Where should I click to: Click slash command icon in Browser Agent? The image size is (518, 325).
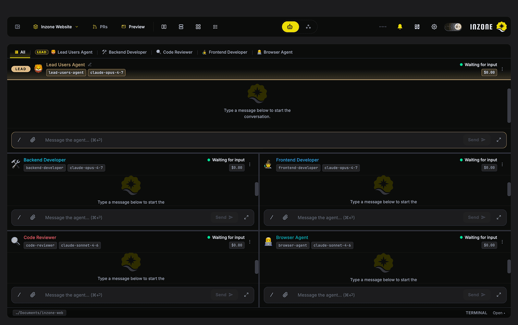click(272, 295)
